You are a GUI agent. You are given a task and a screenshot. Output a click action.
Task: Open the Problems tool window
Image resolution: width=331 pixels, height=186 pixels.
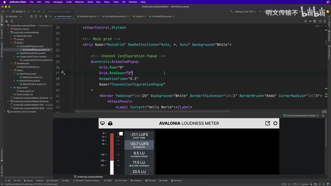coord(136,181)
